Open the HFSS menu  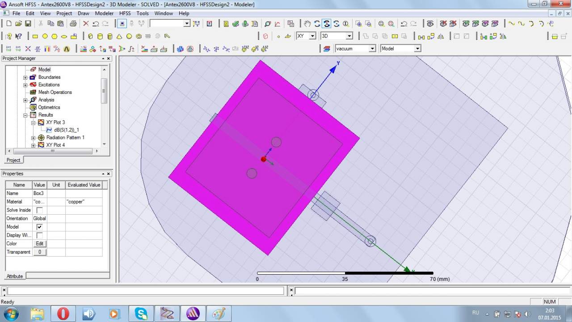coord(125,13)
